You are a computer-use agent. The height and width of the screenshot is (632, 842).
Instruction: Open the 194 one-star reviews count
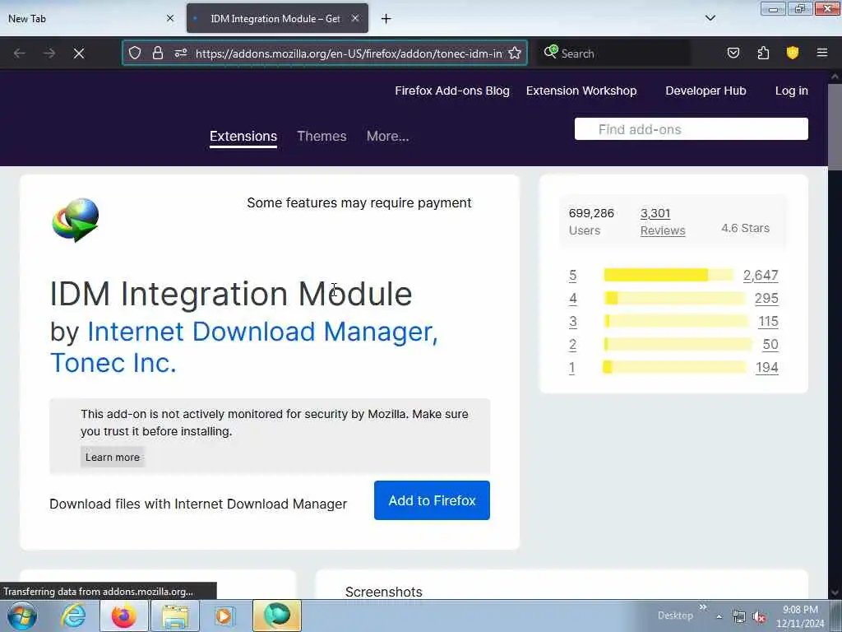click(x=767, y=368)
